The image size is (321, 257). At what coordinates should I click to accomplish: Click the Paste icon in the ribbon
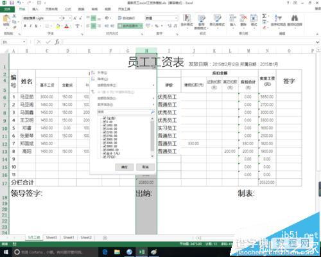[6, 19]
